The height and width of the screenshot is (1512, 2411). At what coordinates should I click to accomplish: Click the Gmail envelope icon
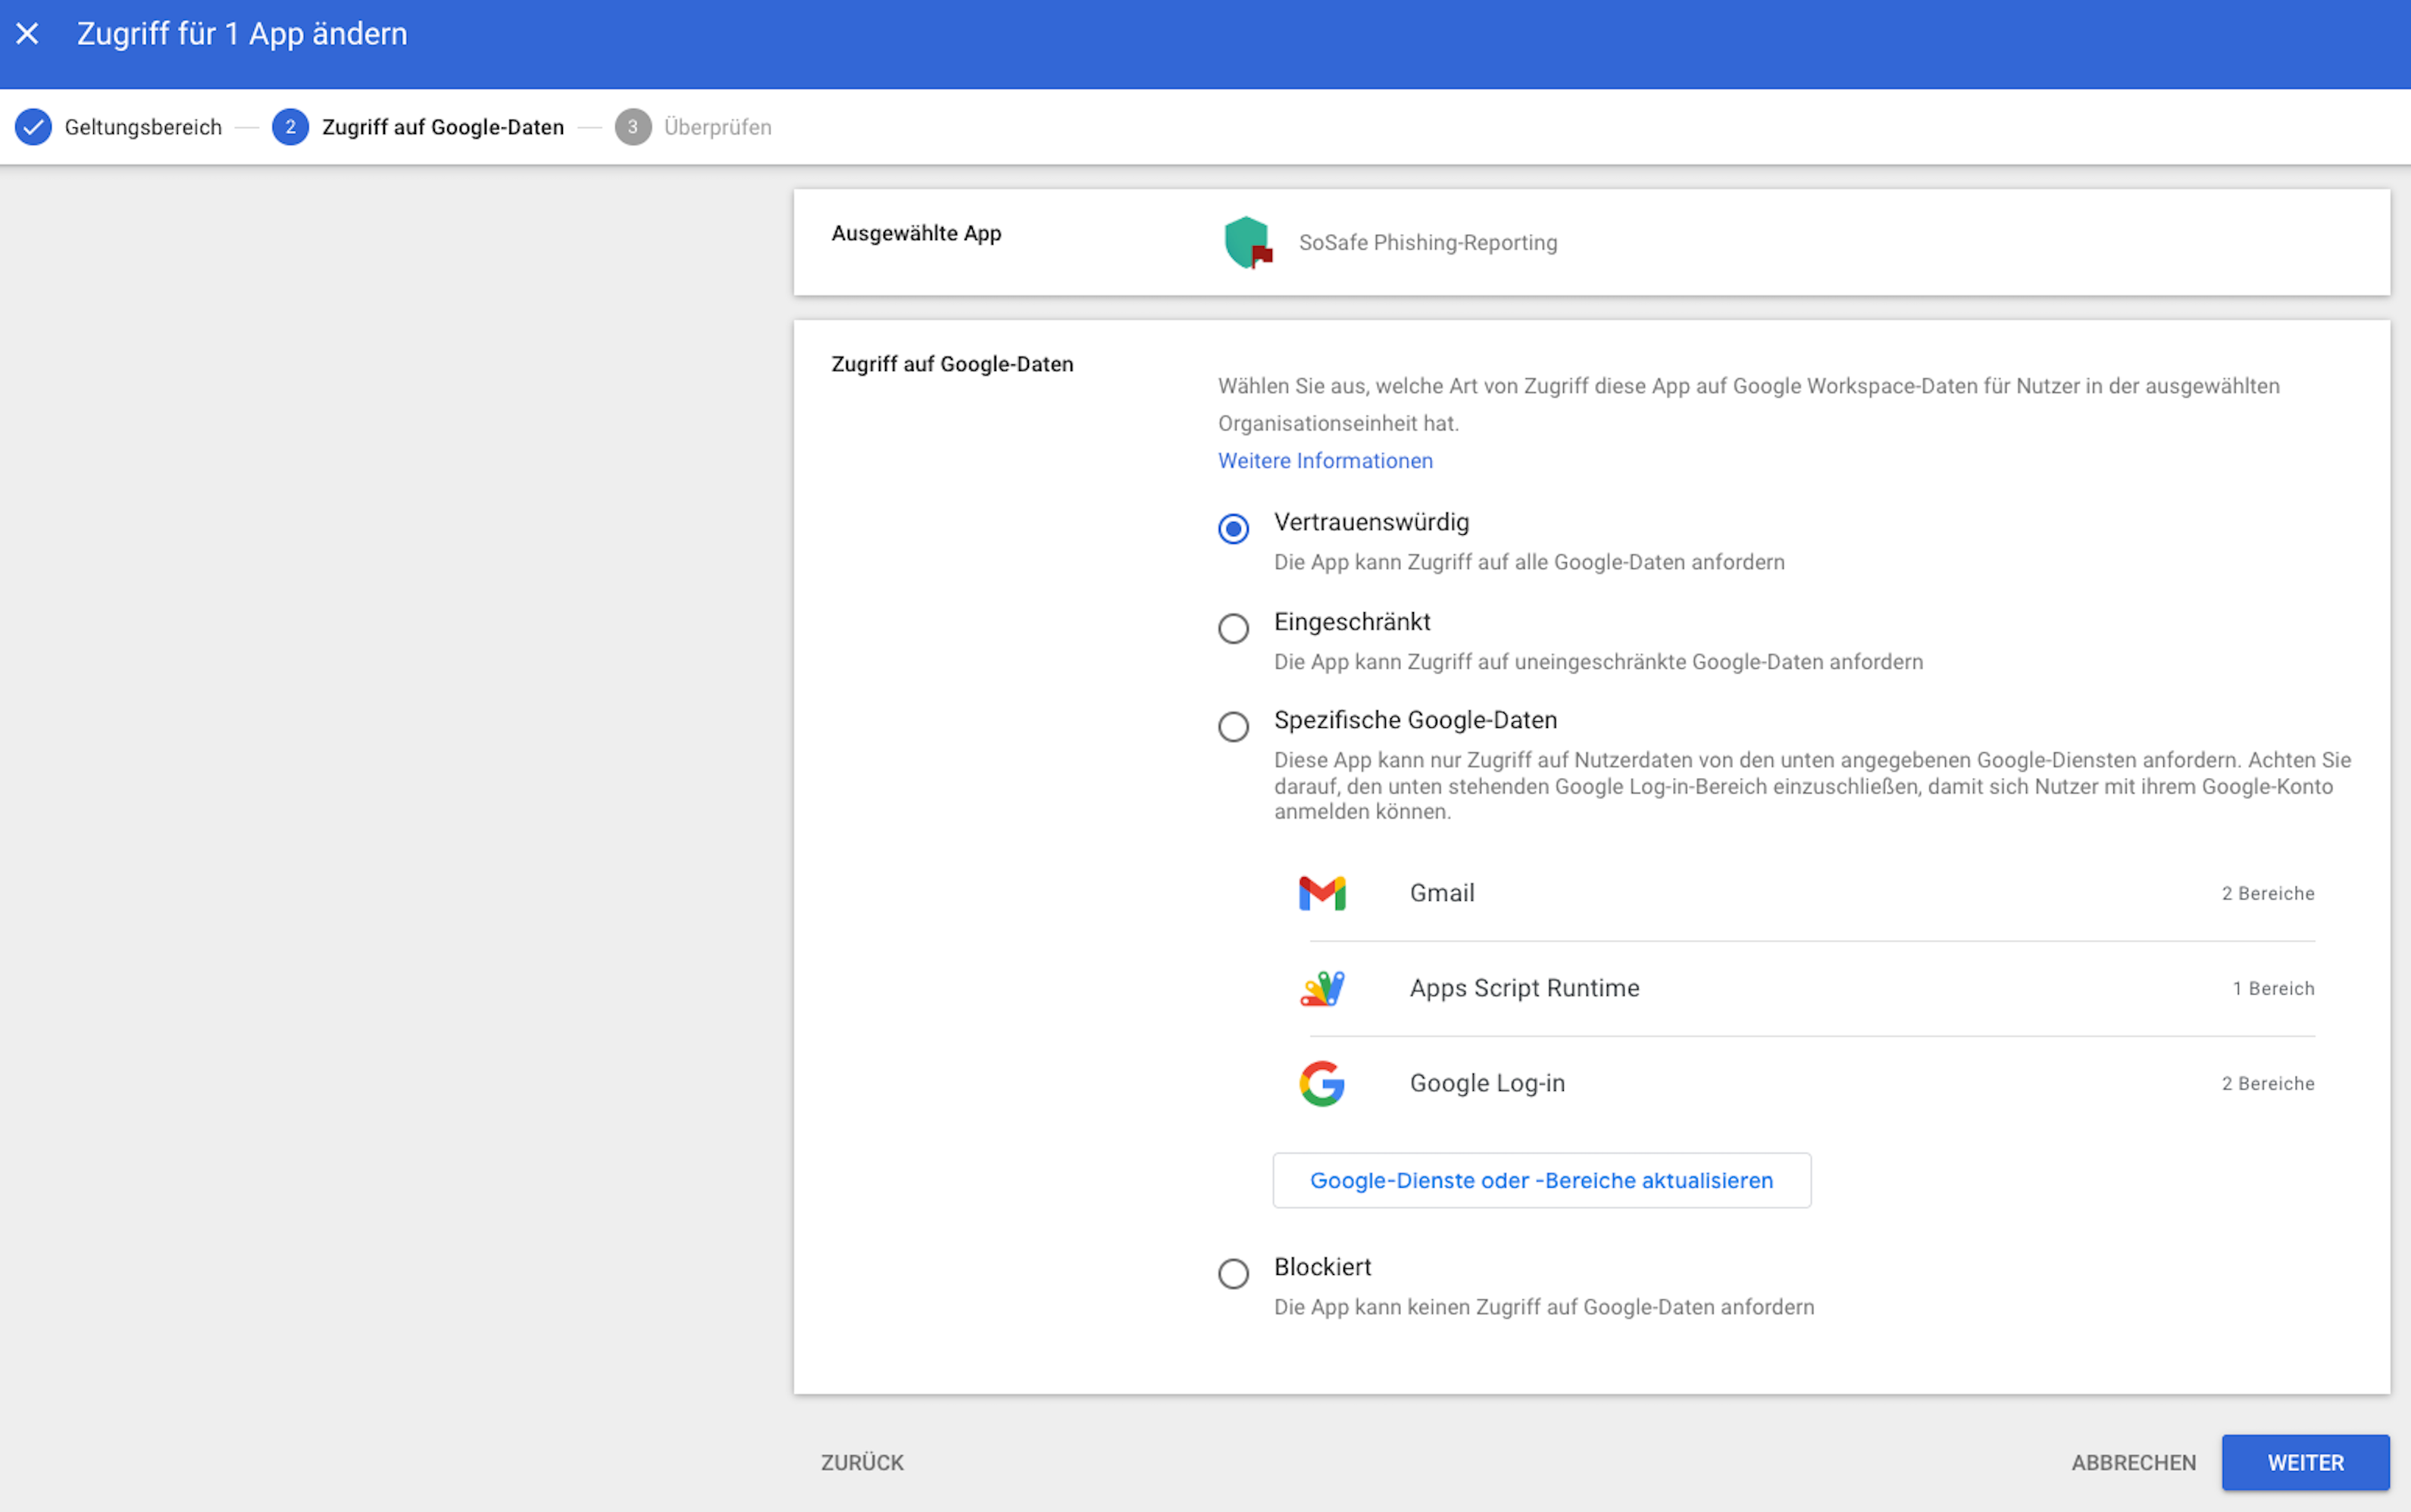click(1322, 893)
